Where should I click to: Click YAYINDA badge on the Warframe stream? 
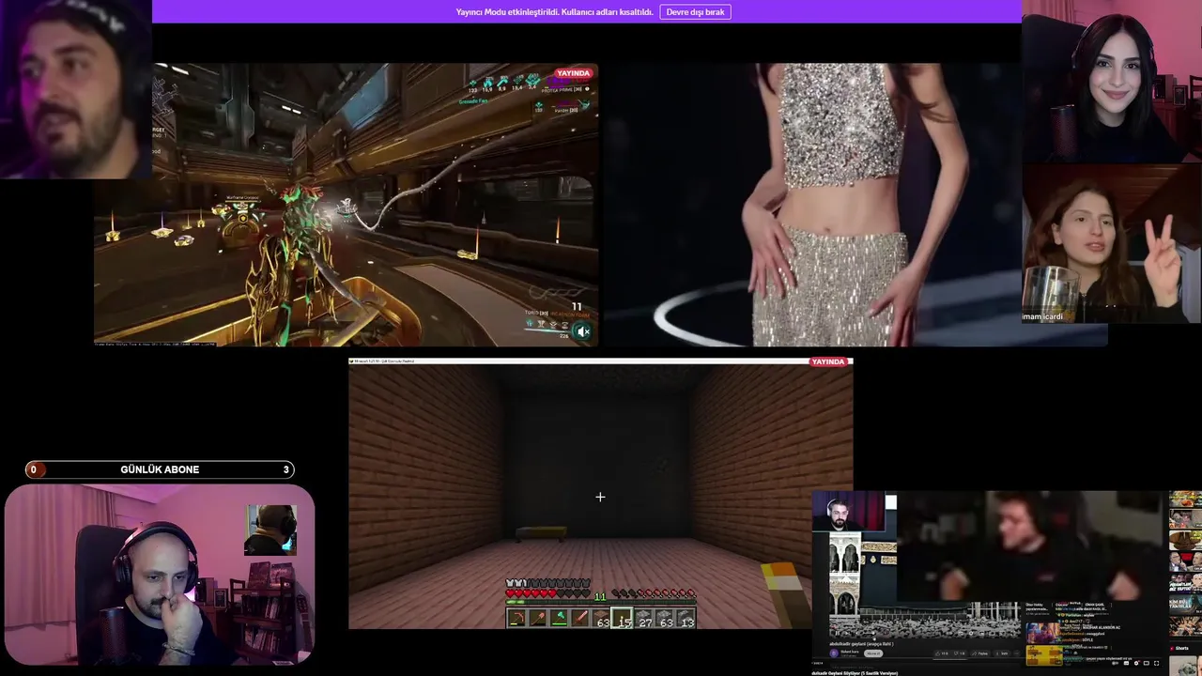[573, 73]
